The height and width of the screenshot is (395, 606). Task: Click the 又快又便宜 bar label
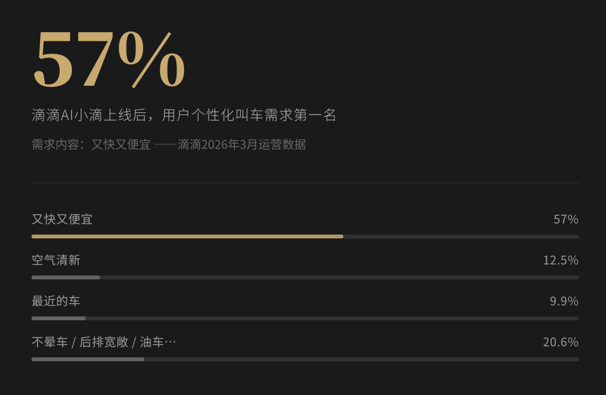(62, 219)
